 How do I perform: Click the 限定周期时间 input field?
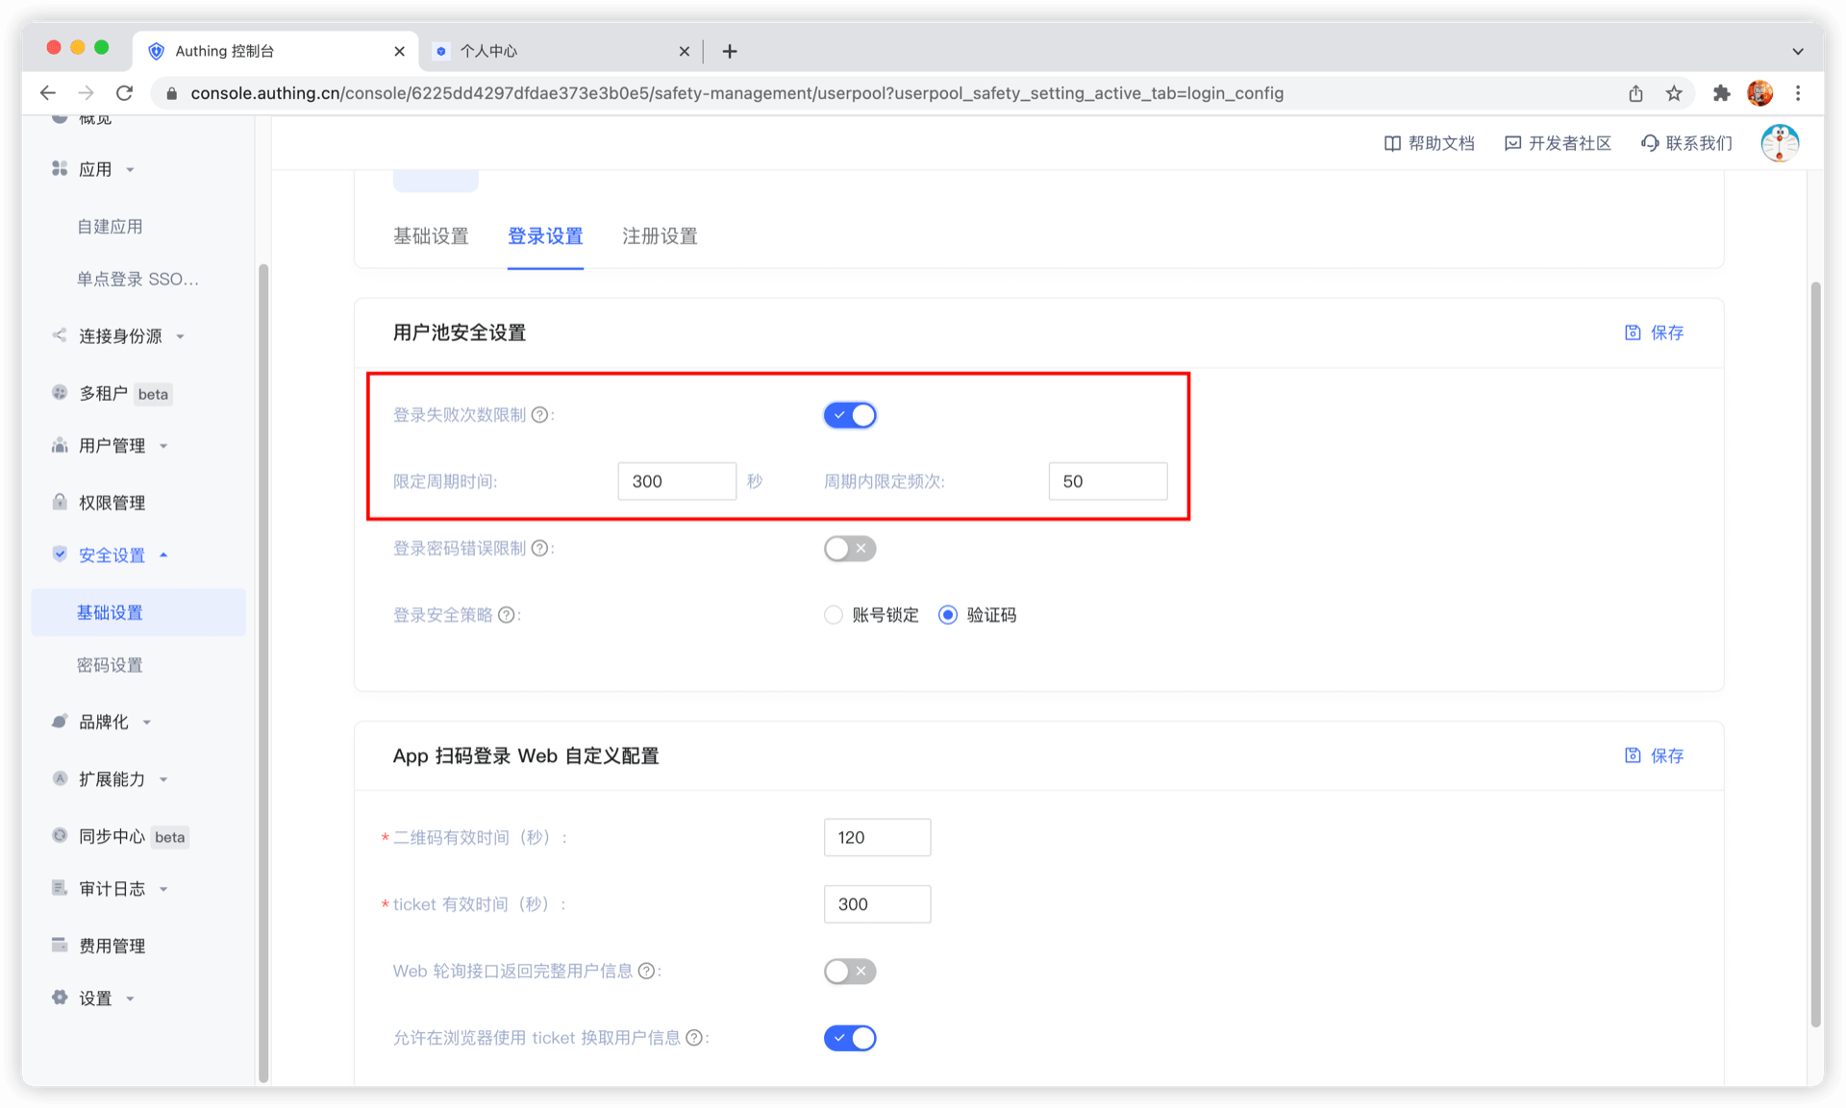[x=676, y=481]
